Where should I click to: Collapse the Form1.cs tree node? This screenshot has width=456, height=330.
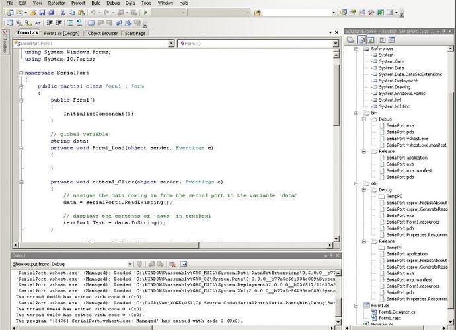356,306
